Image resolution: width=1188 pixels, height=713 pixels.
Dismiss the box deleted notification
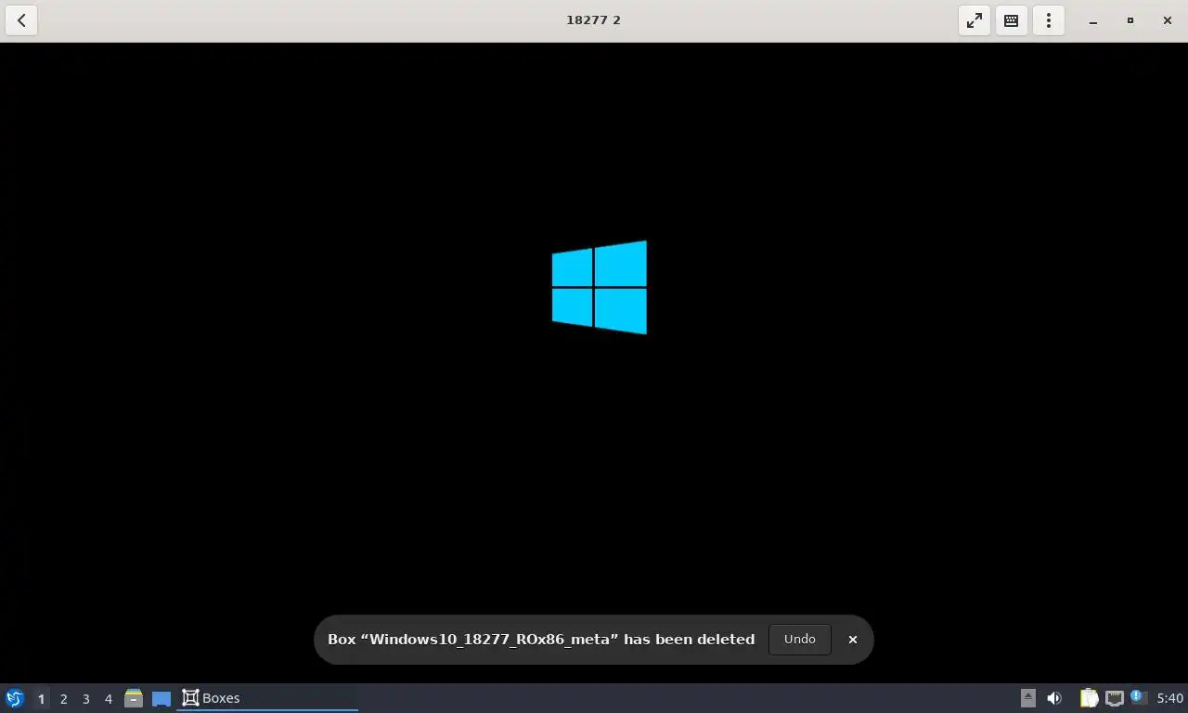point(853,640)
